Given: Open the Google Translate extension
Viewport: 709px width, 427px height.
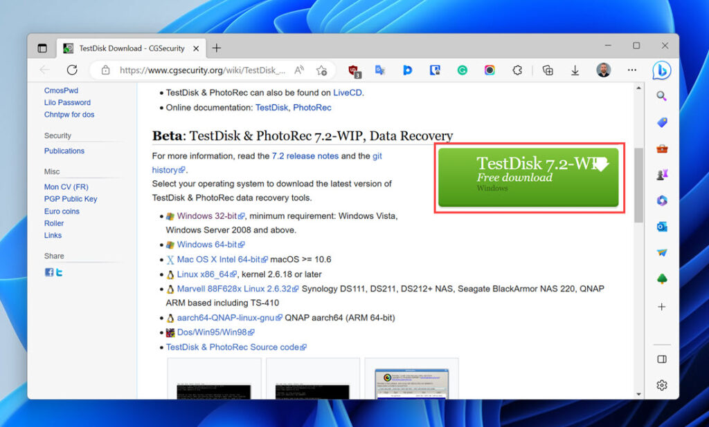Looking at the screenshot, I should click(x=379, y=70).
